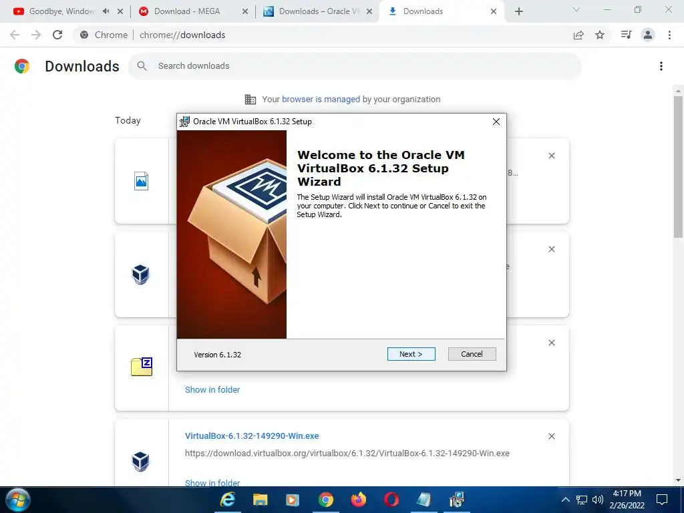Screen dimensions: 684x513
Task: Launch Opera from taskbar
Action: [x=391, y=500]
